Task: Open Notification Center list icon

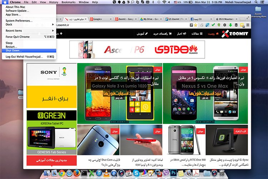Action: click(262, 2)
